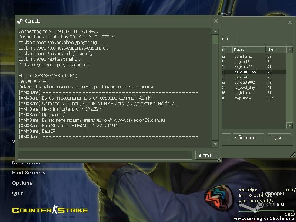Click the "Права доступа предоставлены!" console line

point(53,65)
